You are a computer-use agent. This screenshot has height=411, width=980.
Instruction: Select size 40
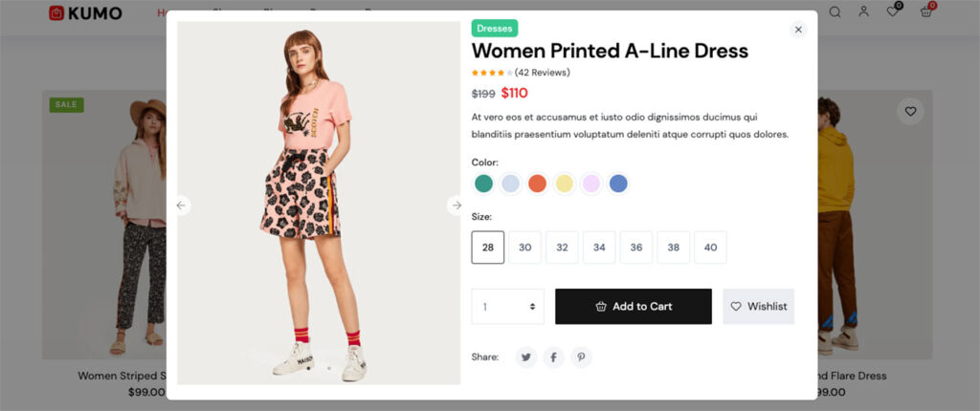click(710, 248)
